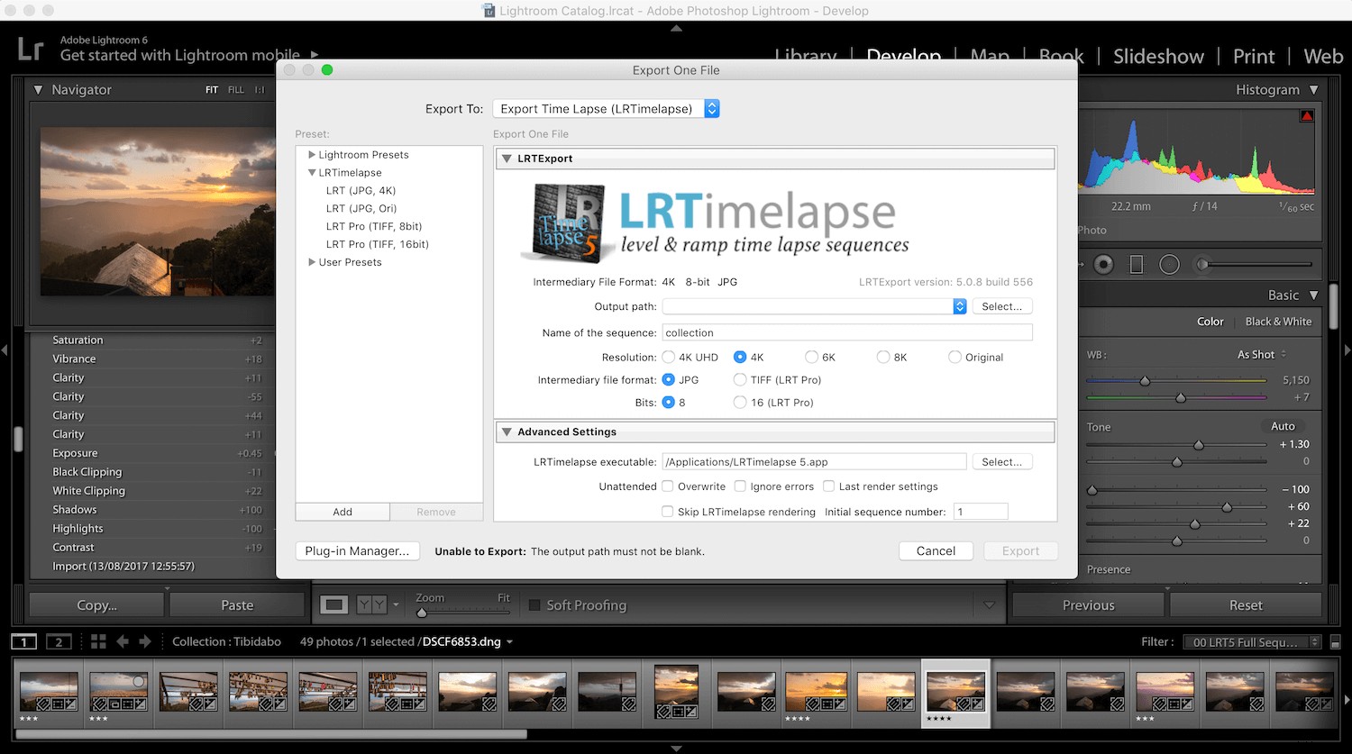This screenshot has height=754, width=1352.
Task: Open the Plug-in Manager
Action: tap(357, 550)
